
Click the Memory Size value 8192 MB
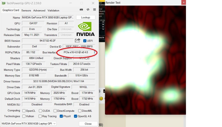pos(34,75)
